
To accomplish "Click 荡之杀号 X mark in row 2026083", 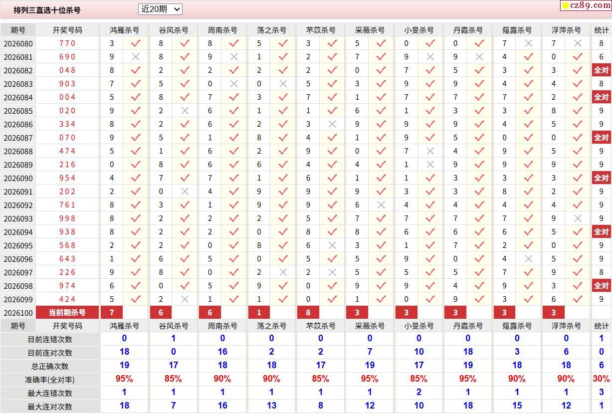I will tap(283, 84).
